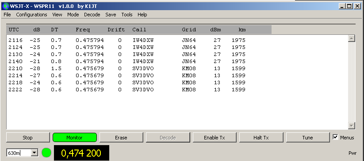
Task: Click grid JN64 in the 2116 row
Action: coord(189,40)
